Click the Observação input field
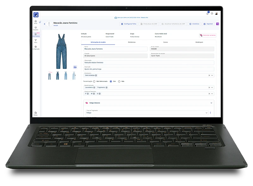 [149, 63]
